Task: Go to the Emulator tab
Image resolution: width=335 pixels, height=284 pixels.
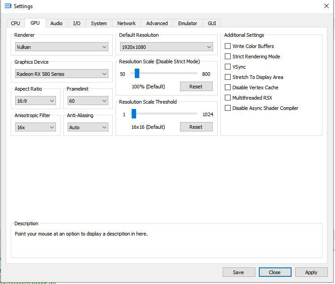Action: pyautogui.click(x=187, y=23)
